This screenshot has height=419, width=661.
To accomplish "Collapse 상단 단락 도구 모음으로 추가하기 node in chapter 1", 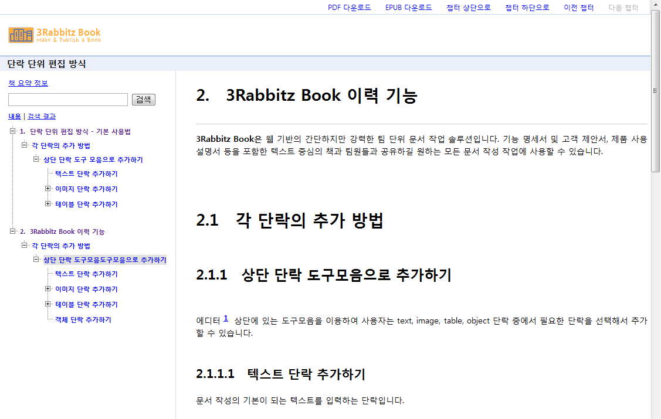I will point(36,159).
